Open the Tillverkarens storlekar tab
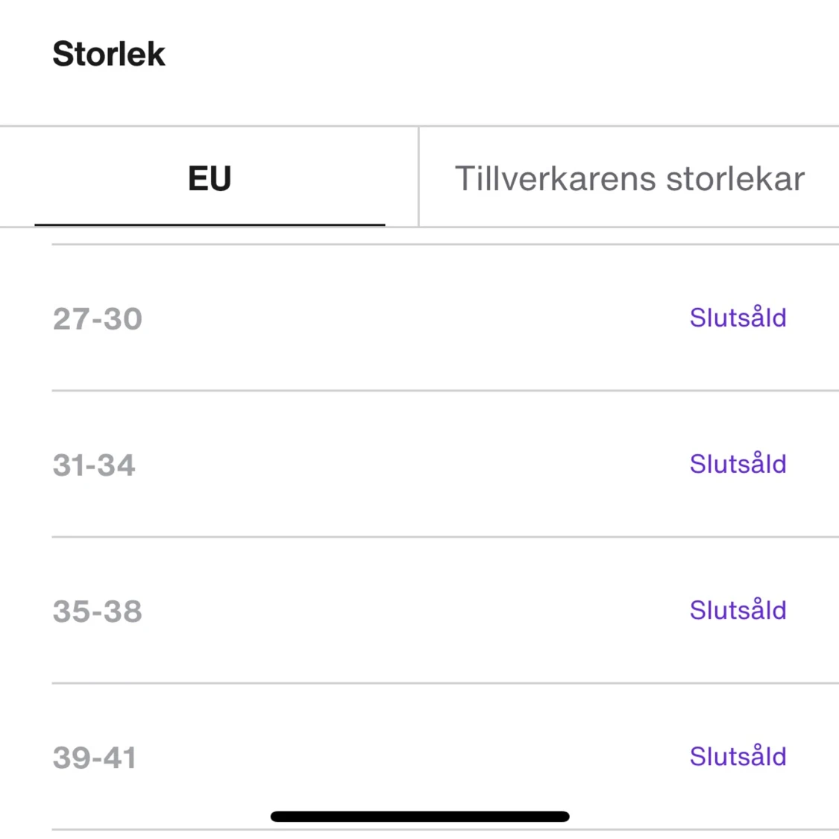This screenshot has width=839, height=839. pyautogui.click(x=629, y=179)
